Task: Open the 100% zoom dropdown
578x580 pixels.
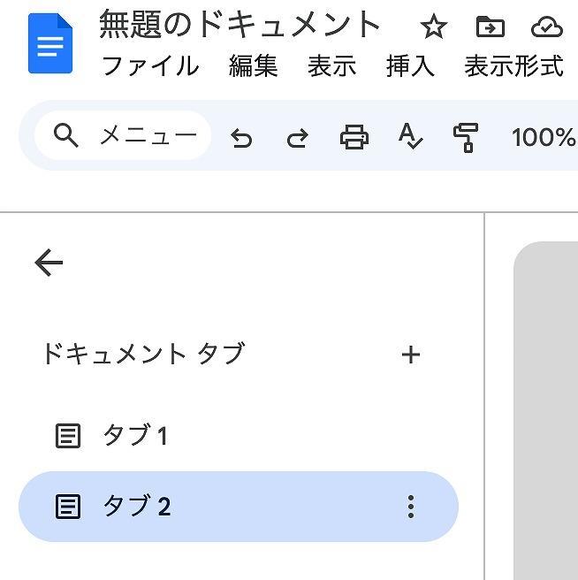Action: [544, 138]
